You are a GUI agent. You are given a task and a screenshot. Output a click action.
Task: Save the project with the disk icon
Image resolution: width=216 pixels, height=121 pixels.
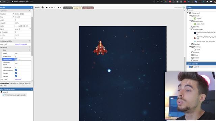click(x=43, y=7)
